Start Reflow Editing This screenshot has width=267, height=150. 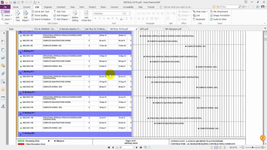75,16
